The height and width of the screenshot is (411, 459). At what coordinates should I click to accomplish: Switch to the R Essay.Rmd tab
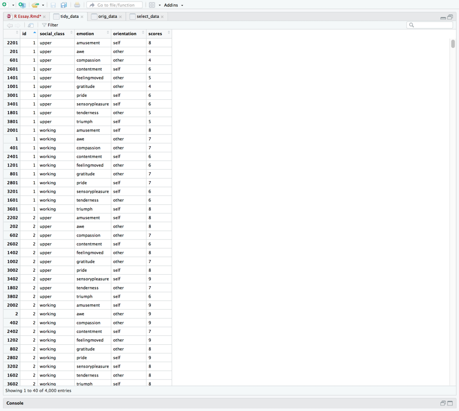pos(27,17)
